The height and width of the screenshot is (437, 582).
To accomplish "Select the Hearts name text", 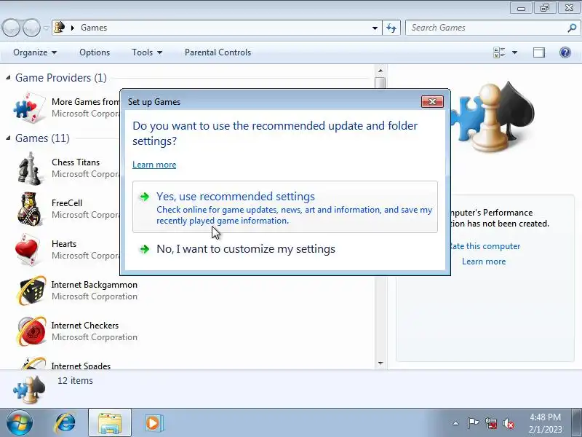I will 64,244.
